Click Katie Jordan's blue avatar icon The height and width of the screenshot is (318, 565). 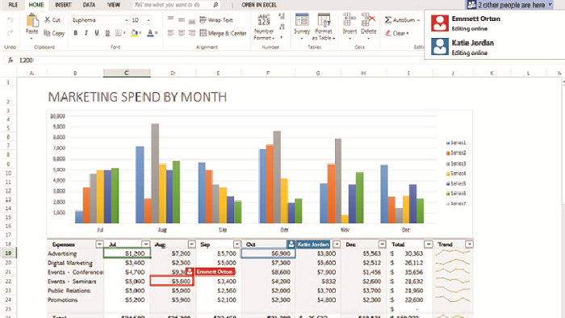(x=440, y=47)
